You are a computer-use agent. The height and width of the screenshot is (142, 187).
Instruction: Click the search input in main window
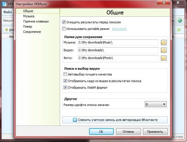pyautogui.click(x=8, y=20)
